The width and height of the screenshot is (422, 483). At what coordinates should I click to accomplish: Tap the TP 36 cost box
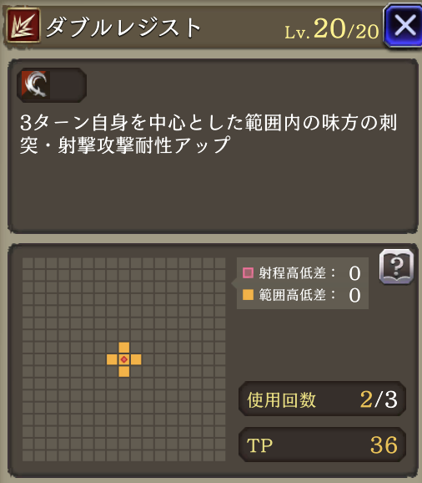(x=322, y=445)
